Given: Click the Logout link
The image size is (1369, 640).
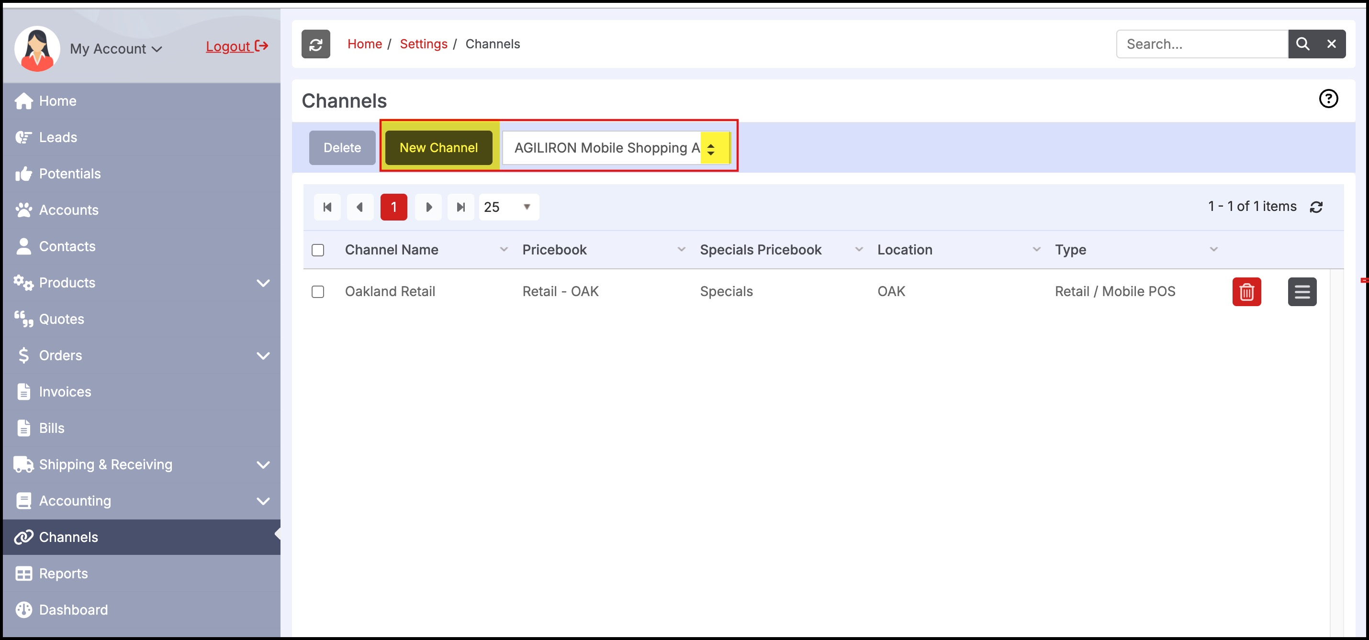Looking at the screenshot, I should tap(236, 47).
